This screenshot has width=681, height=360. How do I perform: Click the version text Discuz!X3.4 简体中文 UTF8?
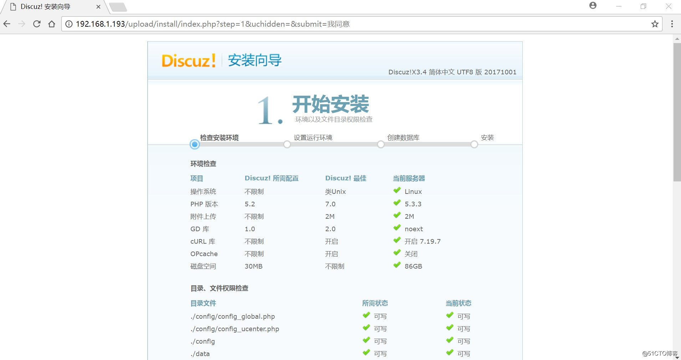[x=431, y=72]
